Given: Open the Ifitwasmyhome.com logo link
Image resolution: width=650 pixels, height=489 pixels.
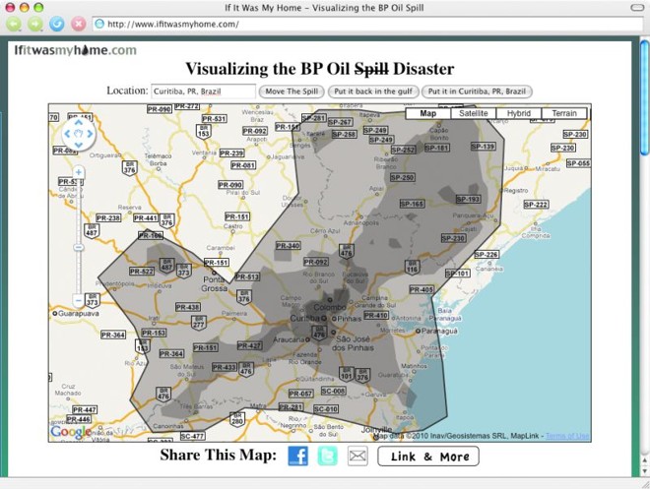Looking at the screenshot, I should pyautogui.click(x=76, y=50).
